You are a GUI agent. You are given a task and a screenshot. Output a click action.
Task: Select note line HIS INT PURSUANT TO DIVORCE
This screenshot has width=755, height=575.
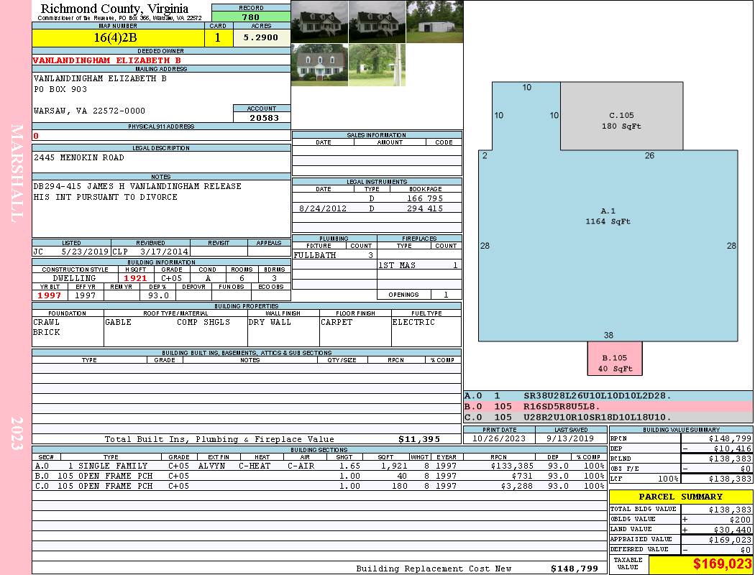(x=106, y=197)
